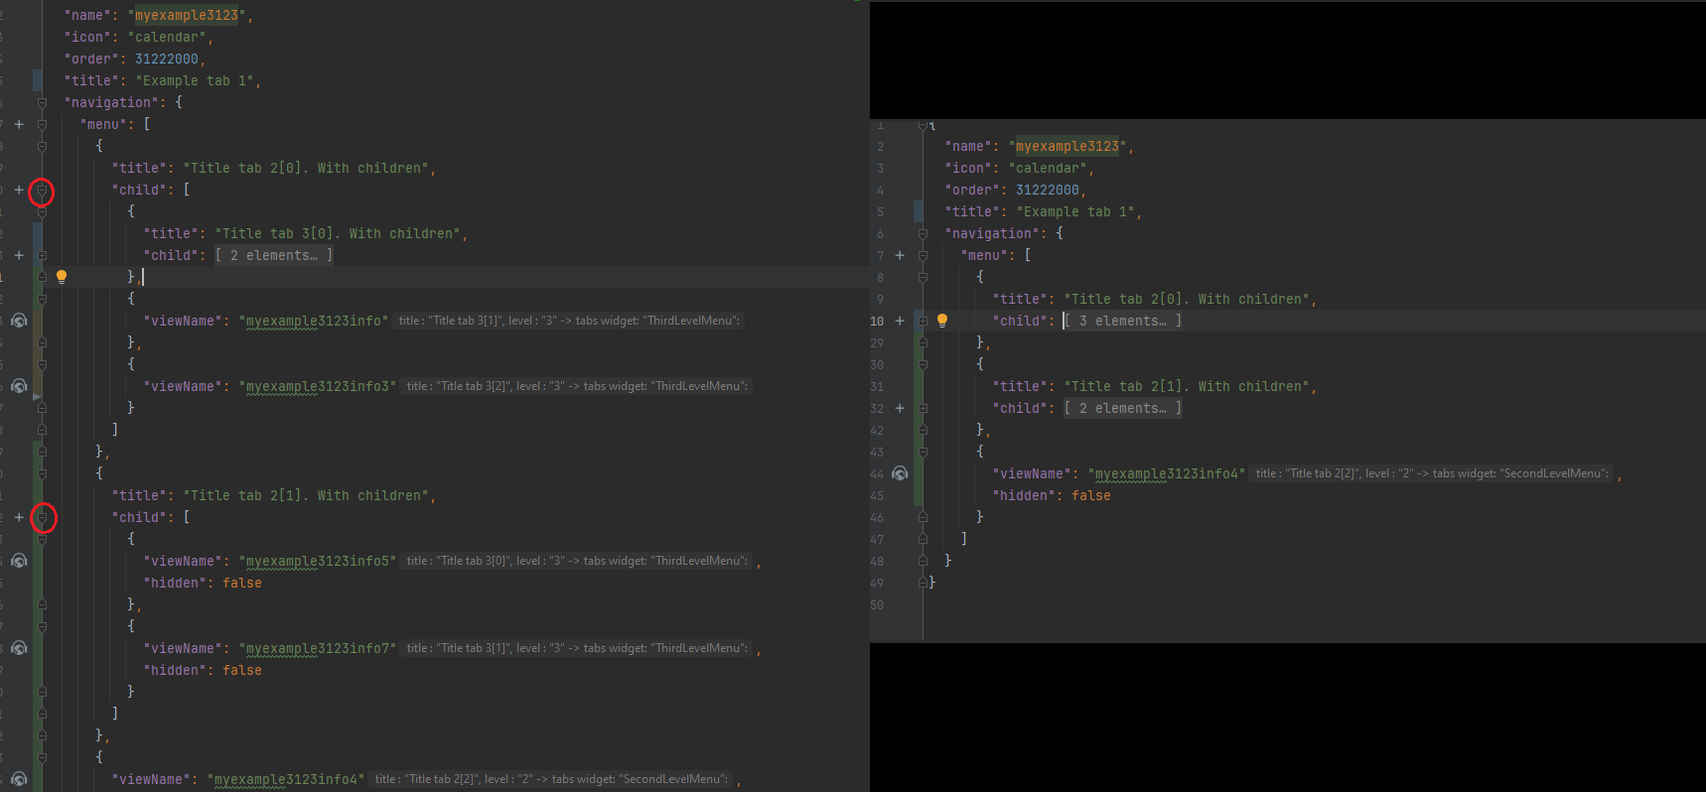The height and width of the screenshot is (792, 1706).
Task: Click navigation gutter icon for myexample3123info line
Action: tap(19, 321)
